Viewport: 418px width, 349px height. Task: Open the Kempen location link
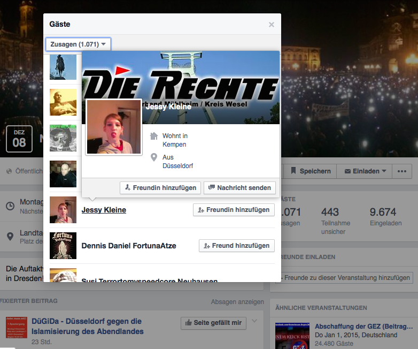174,145
